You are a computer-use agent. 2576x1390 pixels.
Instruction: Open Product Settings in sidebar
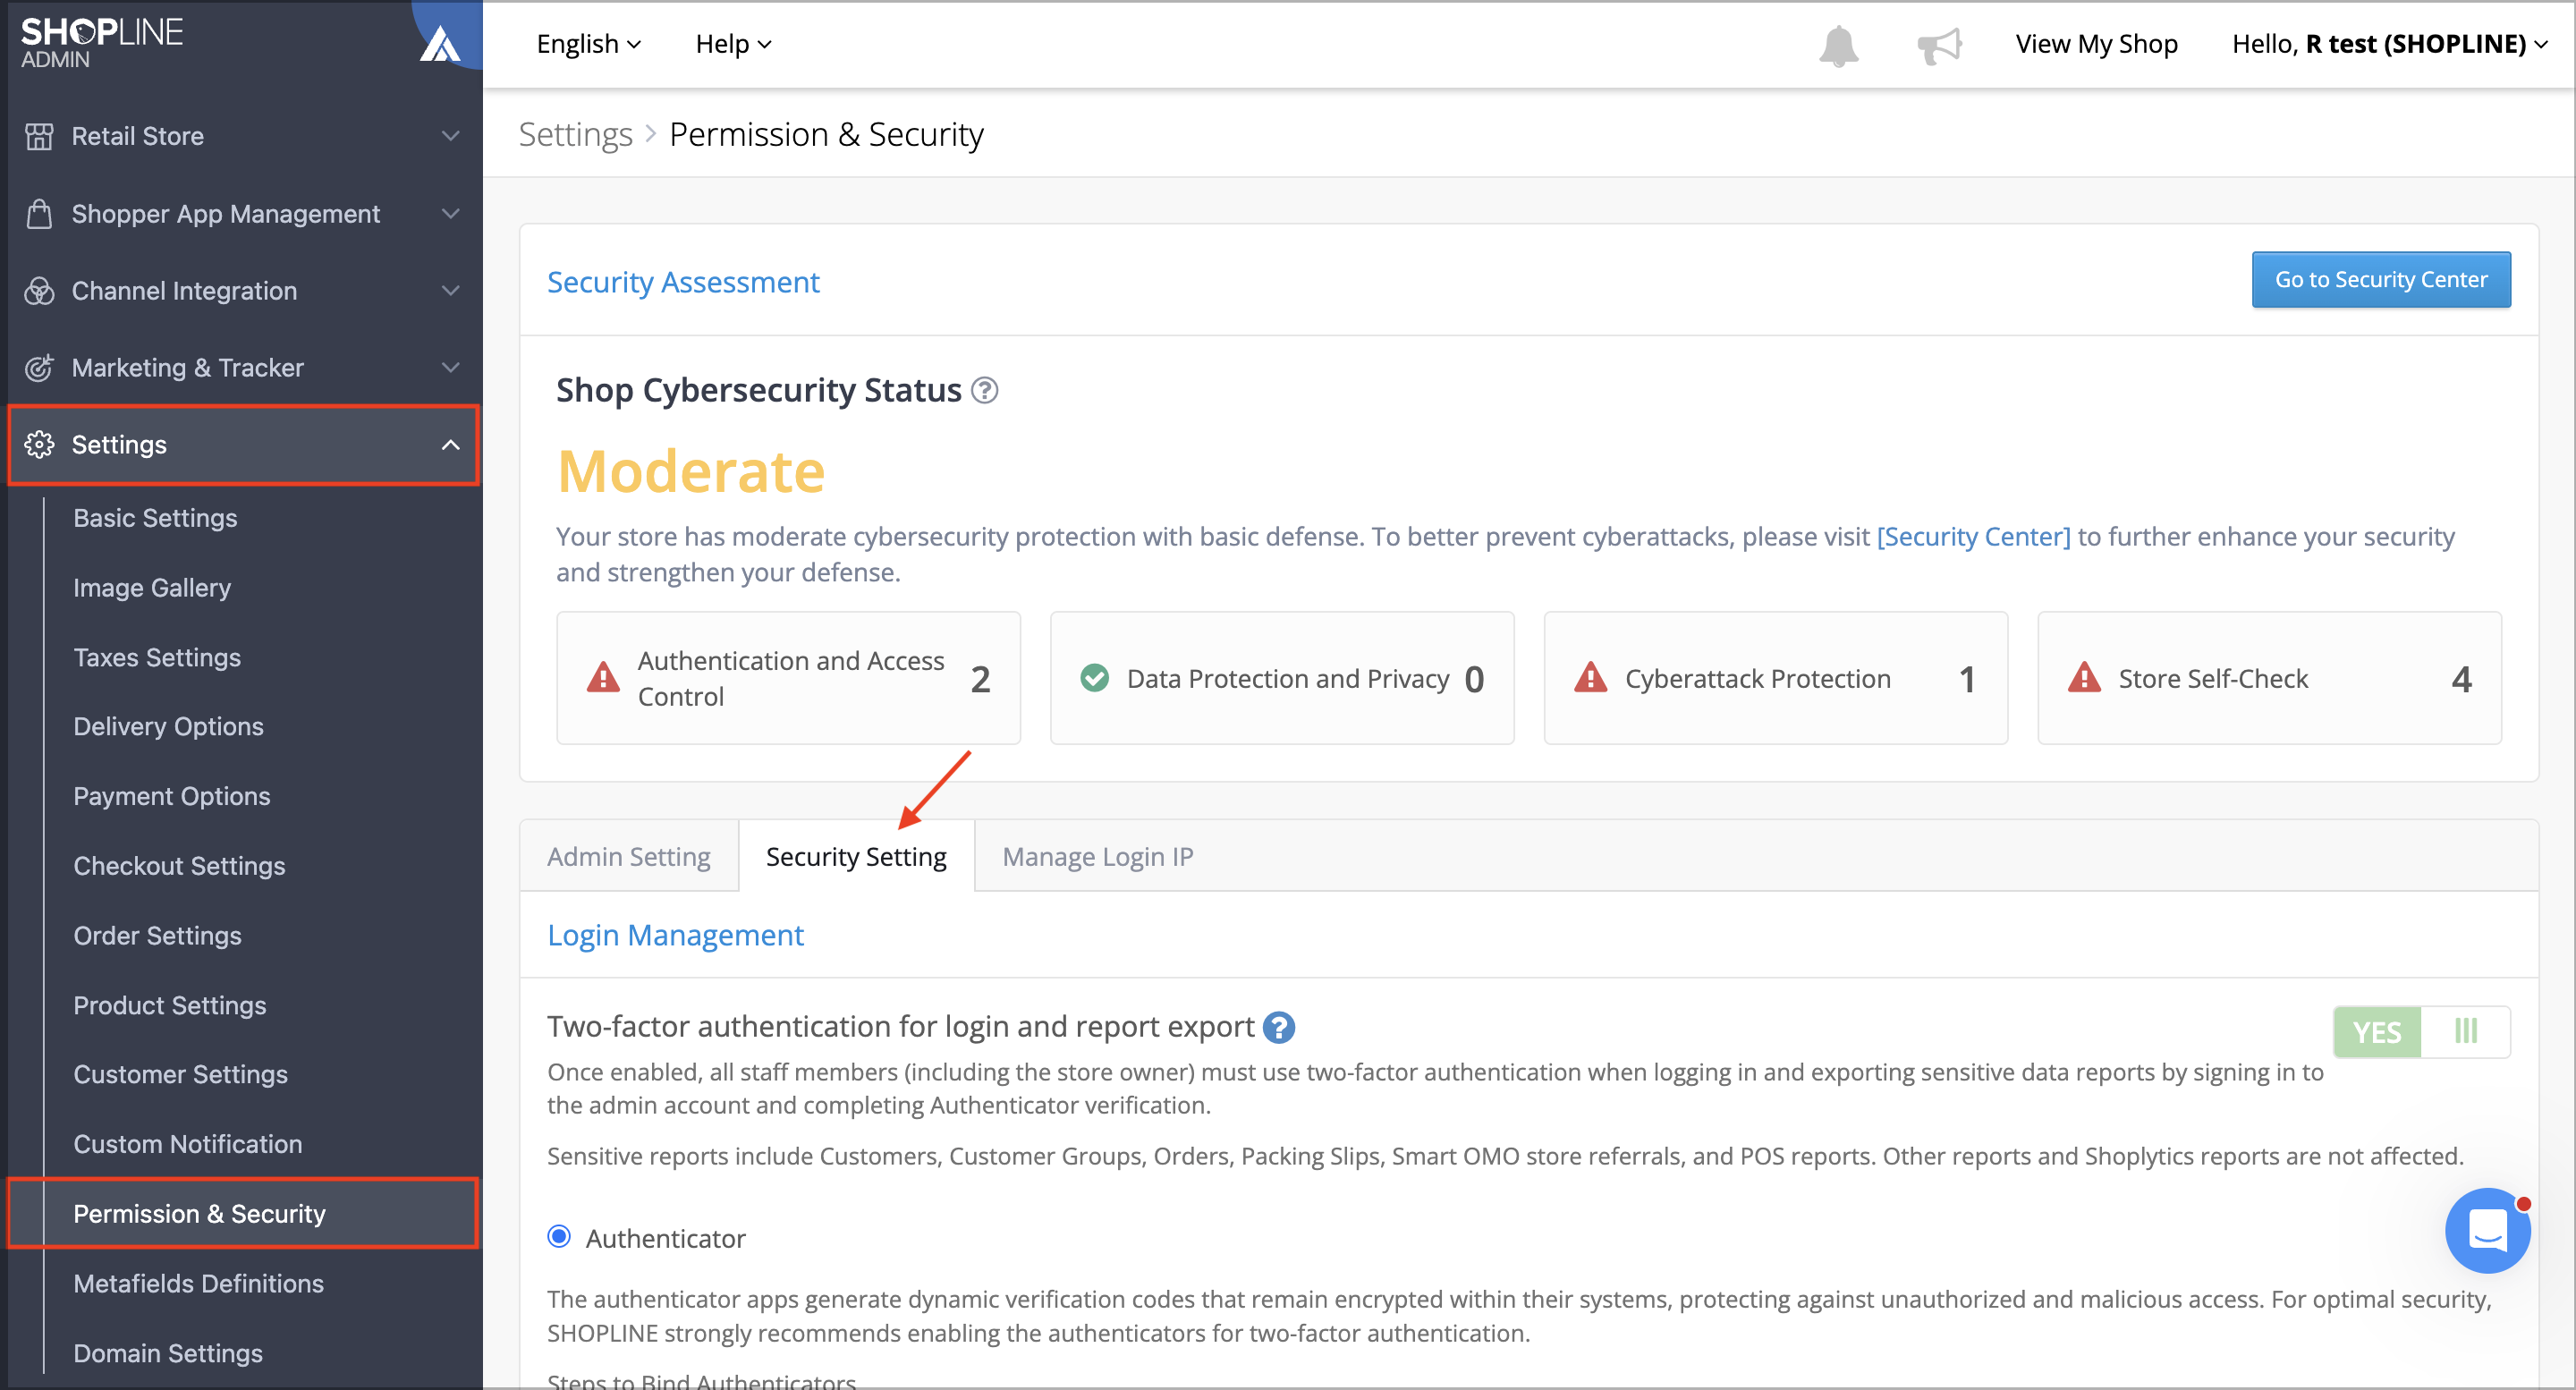170,1005
